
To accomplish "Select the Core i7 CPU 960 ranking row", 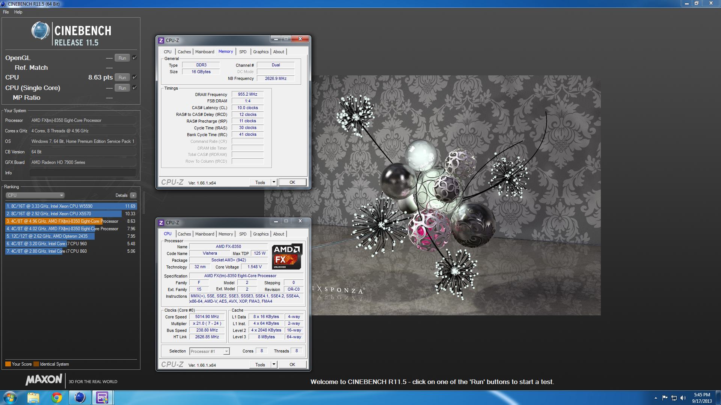I will pyautogui.click(x=71, y=244).
